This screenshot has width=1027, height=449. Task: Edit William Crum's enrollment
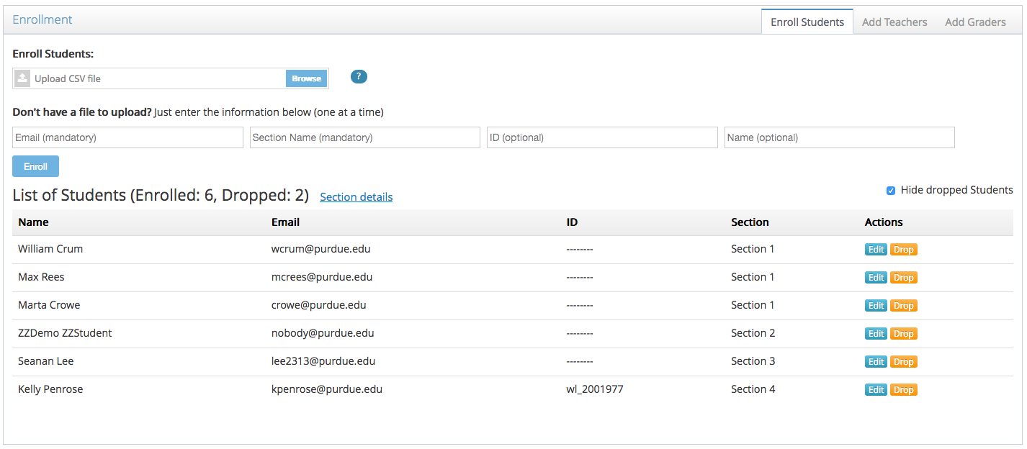tap(876, 250)
